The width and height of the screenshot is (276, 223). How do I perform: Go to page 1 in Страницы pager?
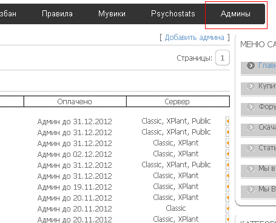pos(223,58)
